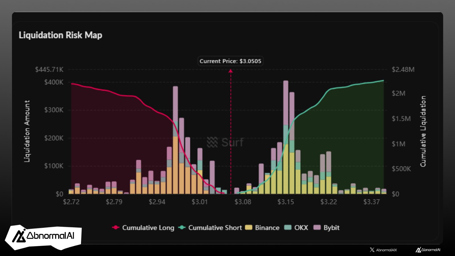The width and height of the screenshot is (455, 256).
Task: Click the Cumulative Short legend marker
Action: pyautogui.click(x=182, y=228)
